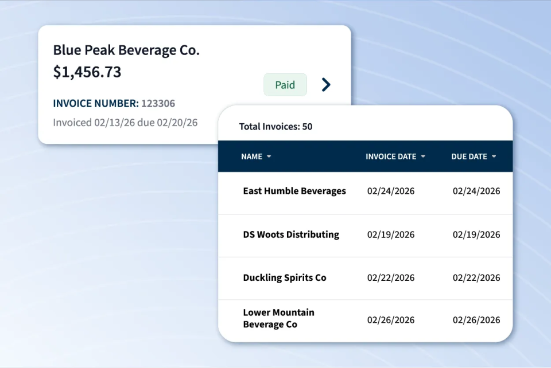551x368 pixels.
Task: Select the DS Woots Distributing row
Action: [366, 236]
